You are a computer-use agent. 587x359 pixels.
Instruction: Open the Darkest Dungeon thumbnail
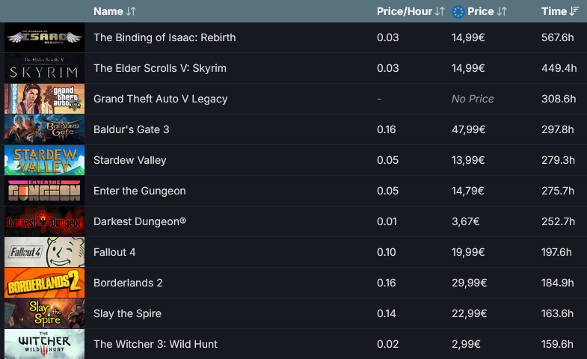pyautogui.click(x=45, y=221)
